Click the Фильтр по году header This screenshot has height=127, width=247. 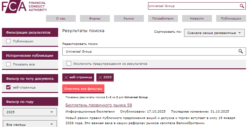coord(30,102)
